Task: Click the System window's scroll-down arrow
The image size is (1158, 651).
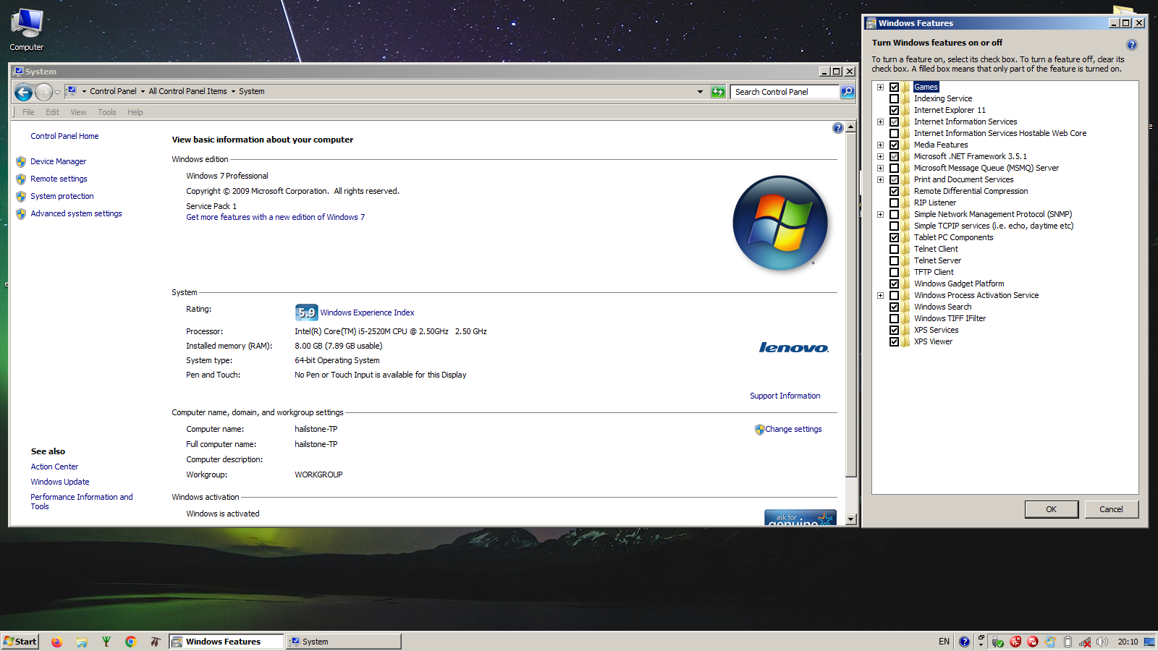Action: point(851,519)
